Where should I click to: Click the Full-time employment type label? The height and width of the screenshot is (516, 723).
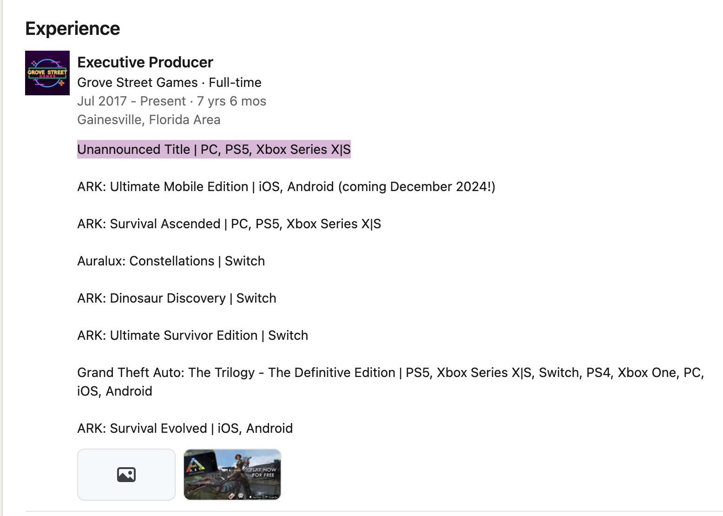pyautogui.click(x=235, y=82)
